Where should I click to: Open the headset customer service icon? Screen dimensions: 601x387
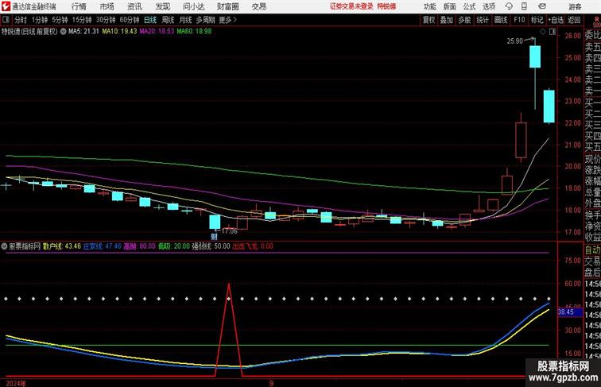(509, 6)
